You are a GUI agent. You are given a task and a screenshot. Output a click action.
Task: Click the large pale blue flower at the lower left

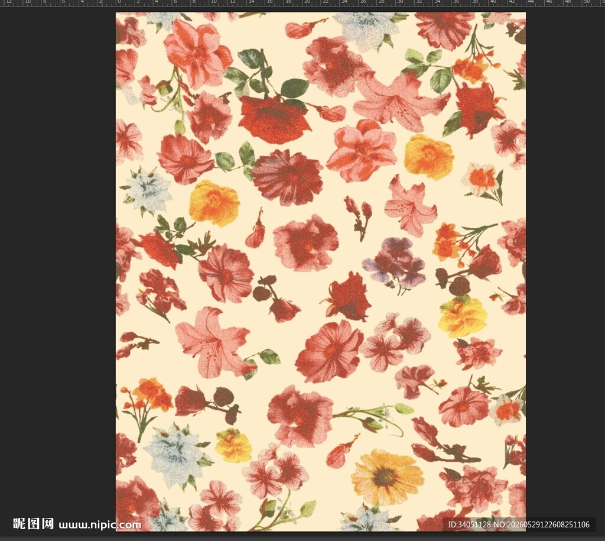pos(176,455)
